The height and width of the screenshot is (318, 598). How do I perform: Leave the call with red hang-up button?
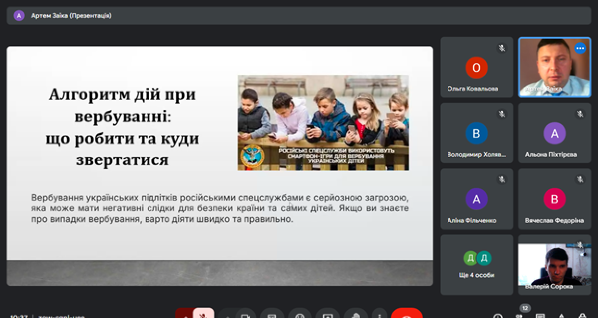(406, 315)
